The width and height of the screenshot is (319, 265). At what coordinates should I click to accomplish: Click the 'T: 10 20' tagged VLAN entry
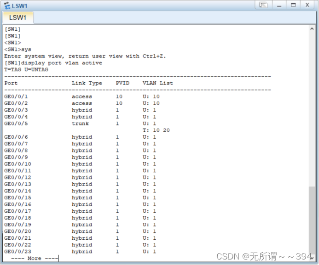156,130
